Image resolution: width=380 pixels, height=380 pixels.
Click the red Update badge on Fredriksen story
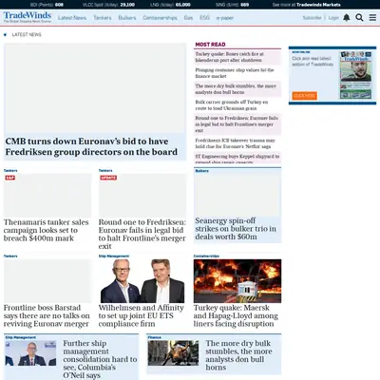108,178
